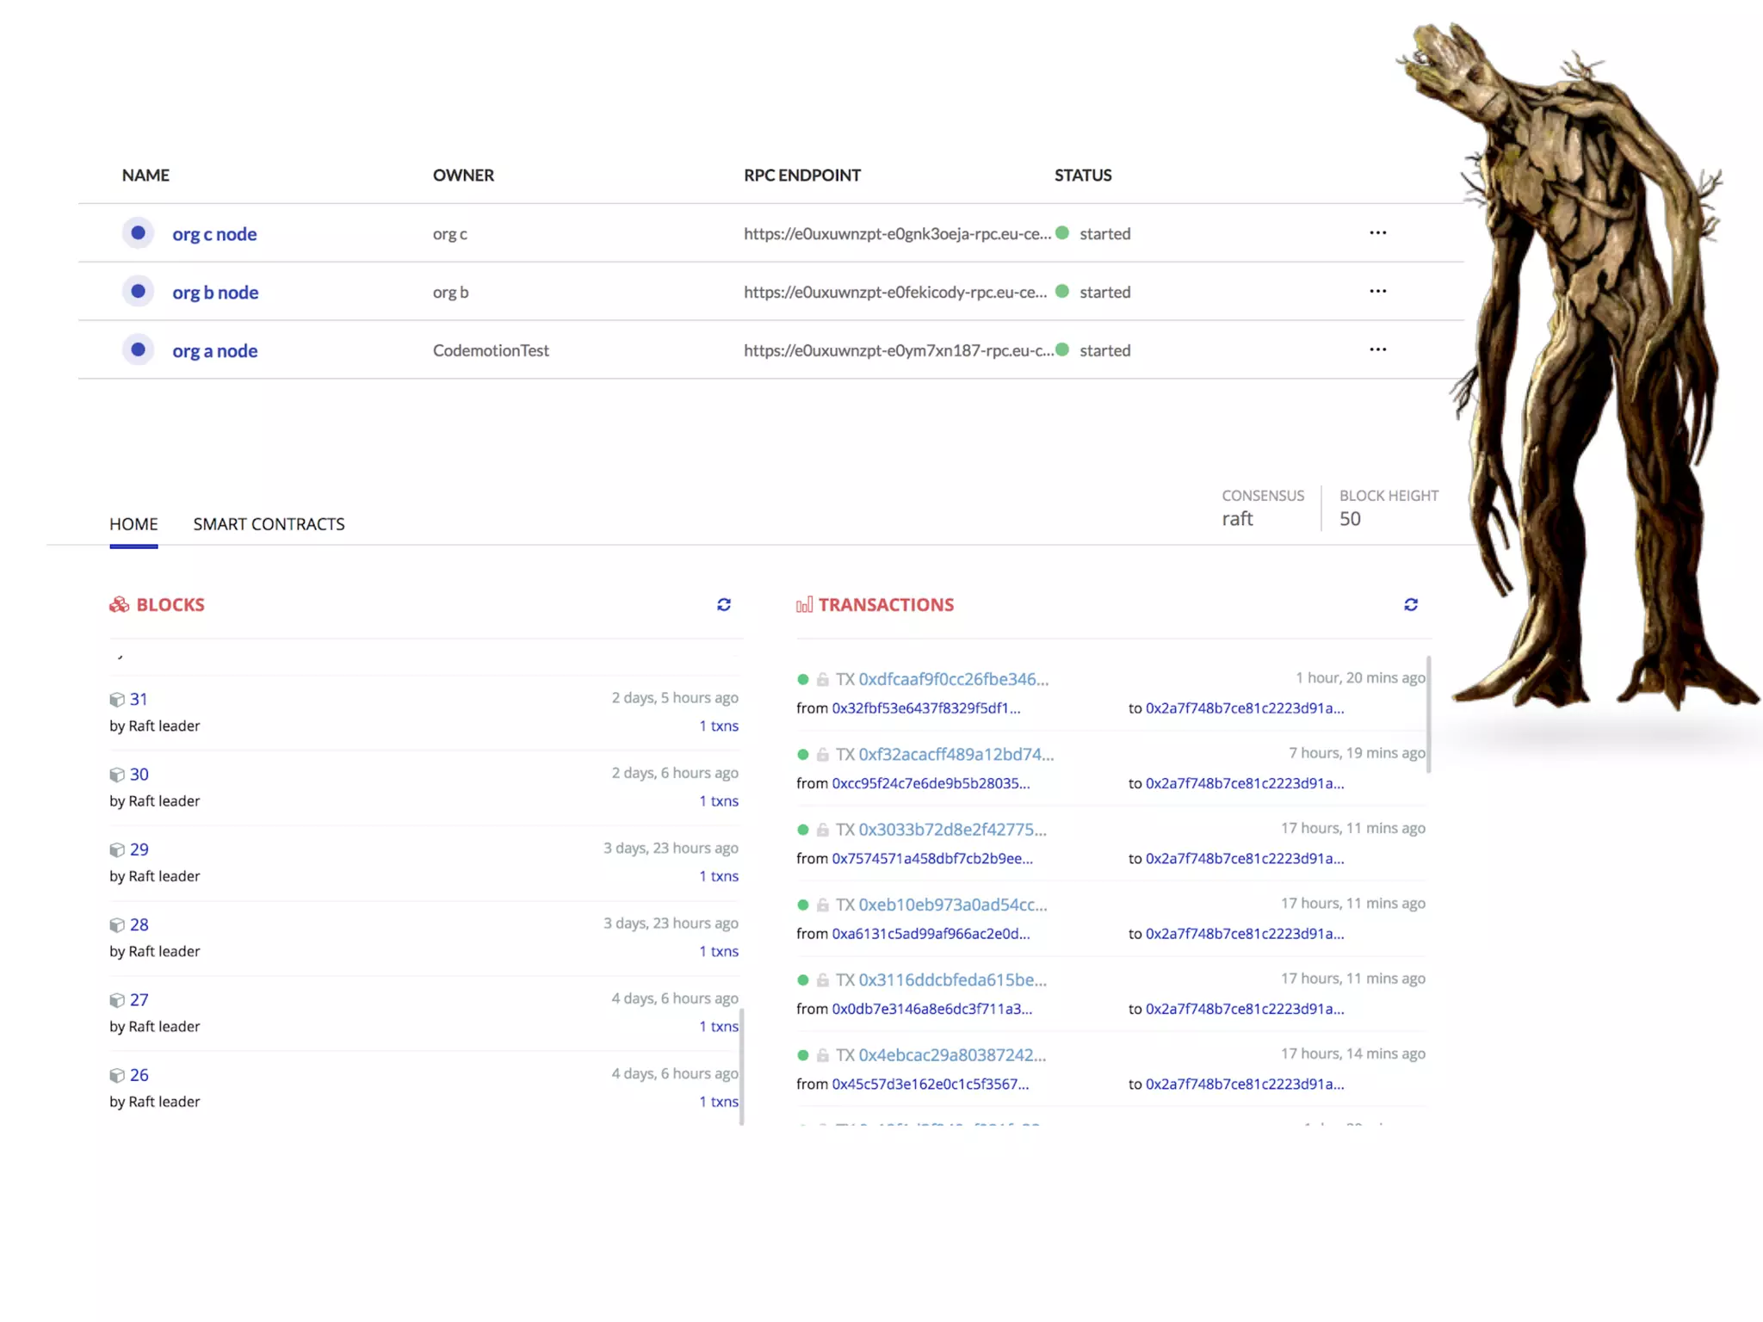Open transaction 0xf32acacff489a12bd74

(956, 755)
